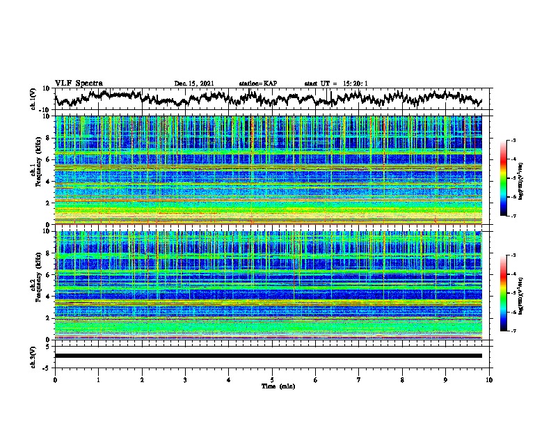Screen dimensions: 551x426
Task: Click the ch.2 spectrogram color scale bar
Action: [503, 293]
